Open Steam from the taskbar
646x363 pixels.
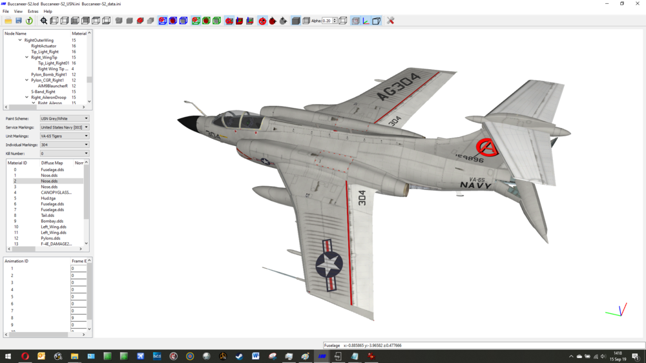click(x=239, y=357)
